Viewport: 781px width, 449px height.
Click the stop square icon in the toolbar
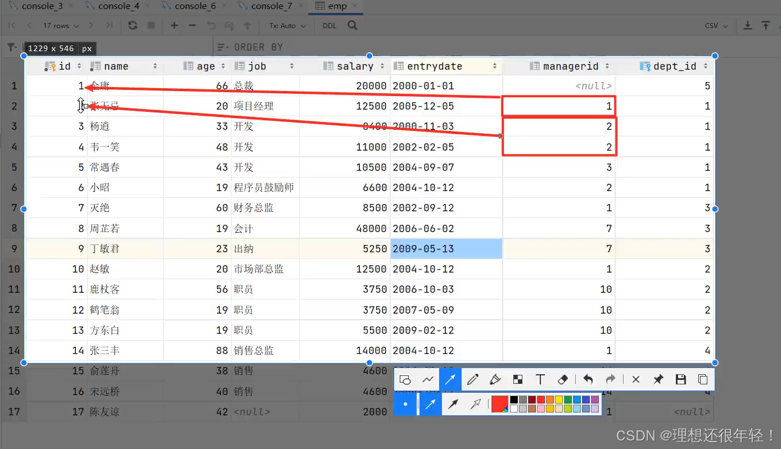click(x=151, y=25)
